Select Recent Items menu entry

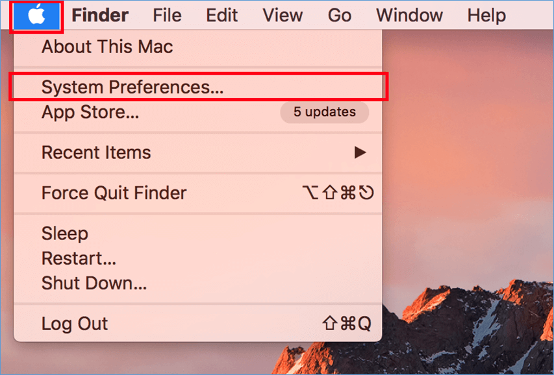[198, 152]
